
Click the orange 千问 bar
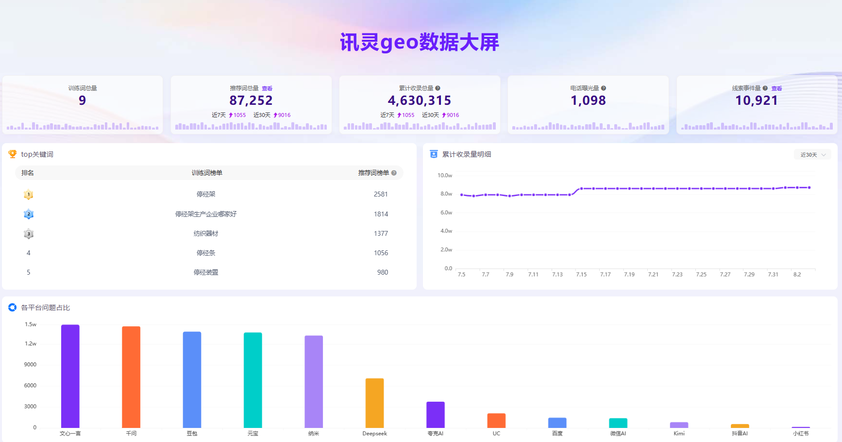click(x=131, y=377)
